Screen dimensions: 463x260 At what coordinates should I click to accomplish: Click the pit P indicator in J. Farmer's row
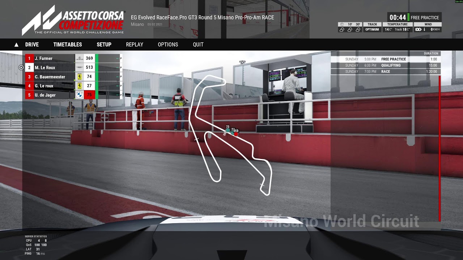pos(121,58)
